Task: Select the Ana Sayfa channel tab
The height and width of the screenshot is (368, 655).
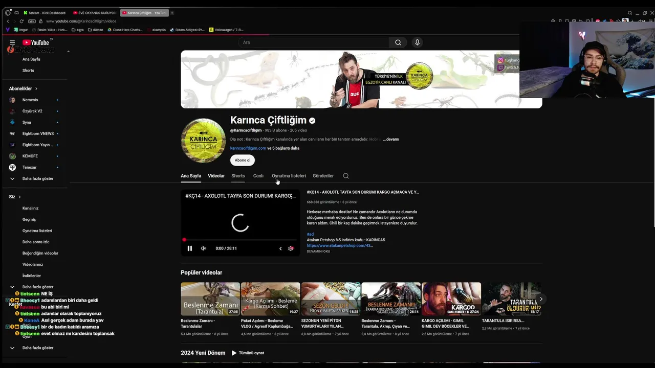Action: click(x=191, y=176)
